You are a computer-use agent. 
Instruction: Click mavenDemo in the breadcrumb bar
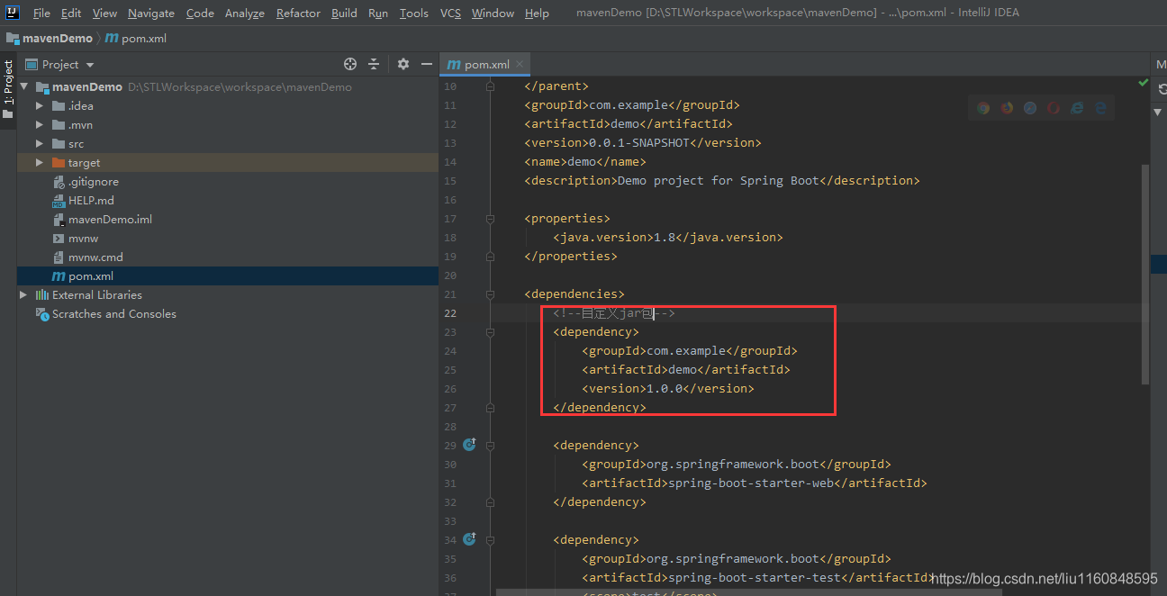[58, 39]
